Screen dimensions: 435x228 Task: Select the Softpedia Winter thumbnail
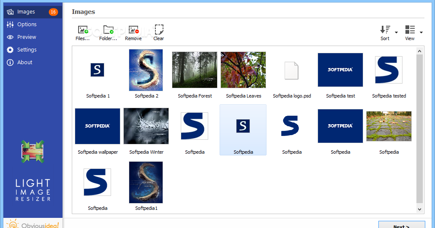146,126
